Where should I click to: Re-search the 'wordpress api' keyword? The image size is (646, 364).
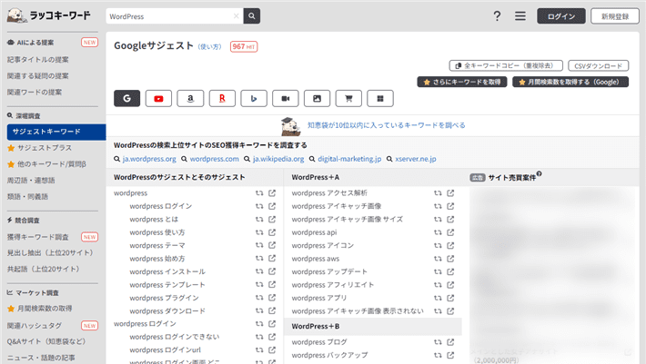tap(438, 231)
